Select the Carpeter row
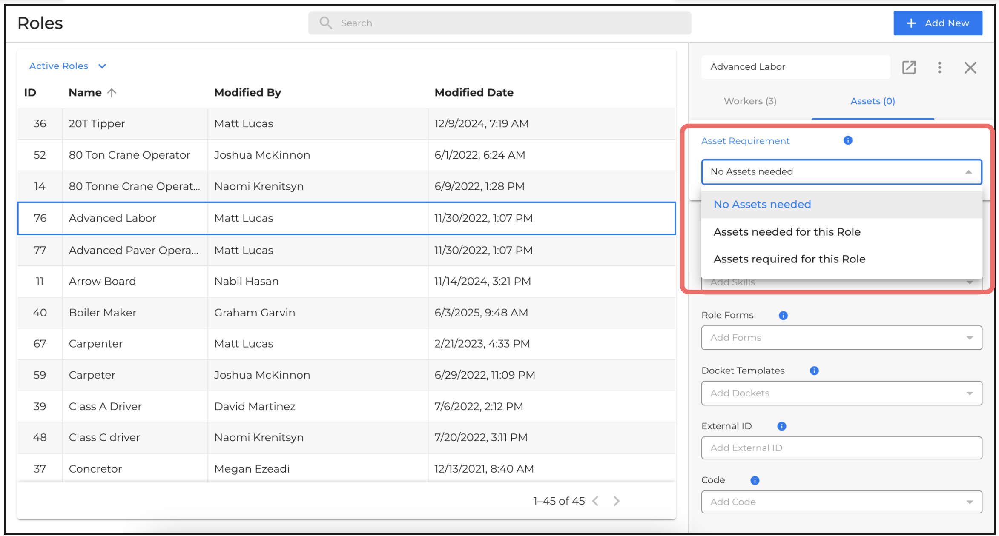This screenshot has height=536, width=999. [346, 375]
